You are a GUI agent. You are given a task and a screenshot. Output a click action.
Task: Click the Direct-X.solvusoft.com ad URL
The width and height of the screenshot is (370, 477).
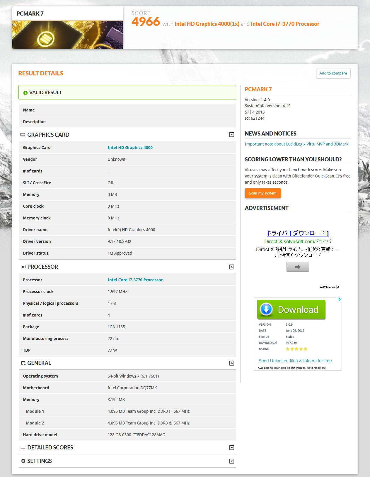coord(298,241)
